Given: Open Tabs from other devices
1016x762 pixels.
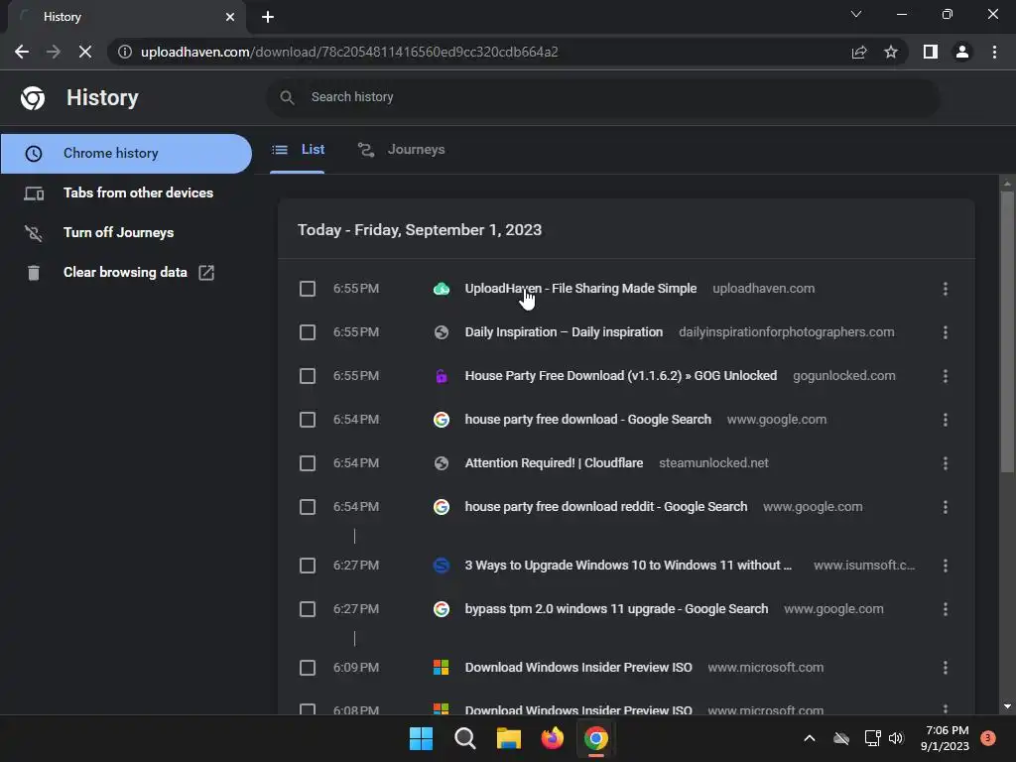Looking at the screenshot, I should point(126,193).
